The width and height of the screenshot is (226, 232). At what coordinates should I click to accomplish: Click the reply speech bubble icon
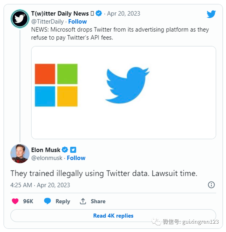[x=47, y=201]
